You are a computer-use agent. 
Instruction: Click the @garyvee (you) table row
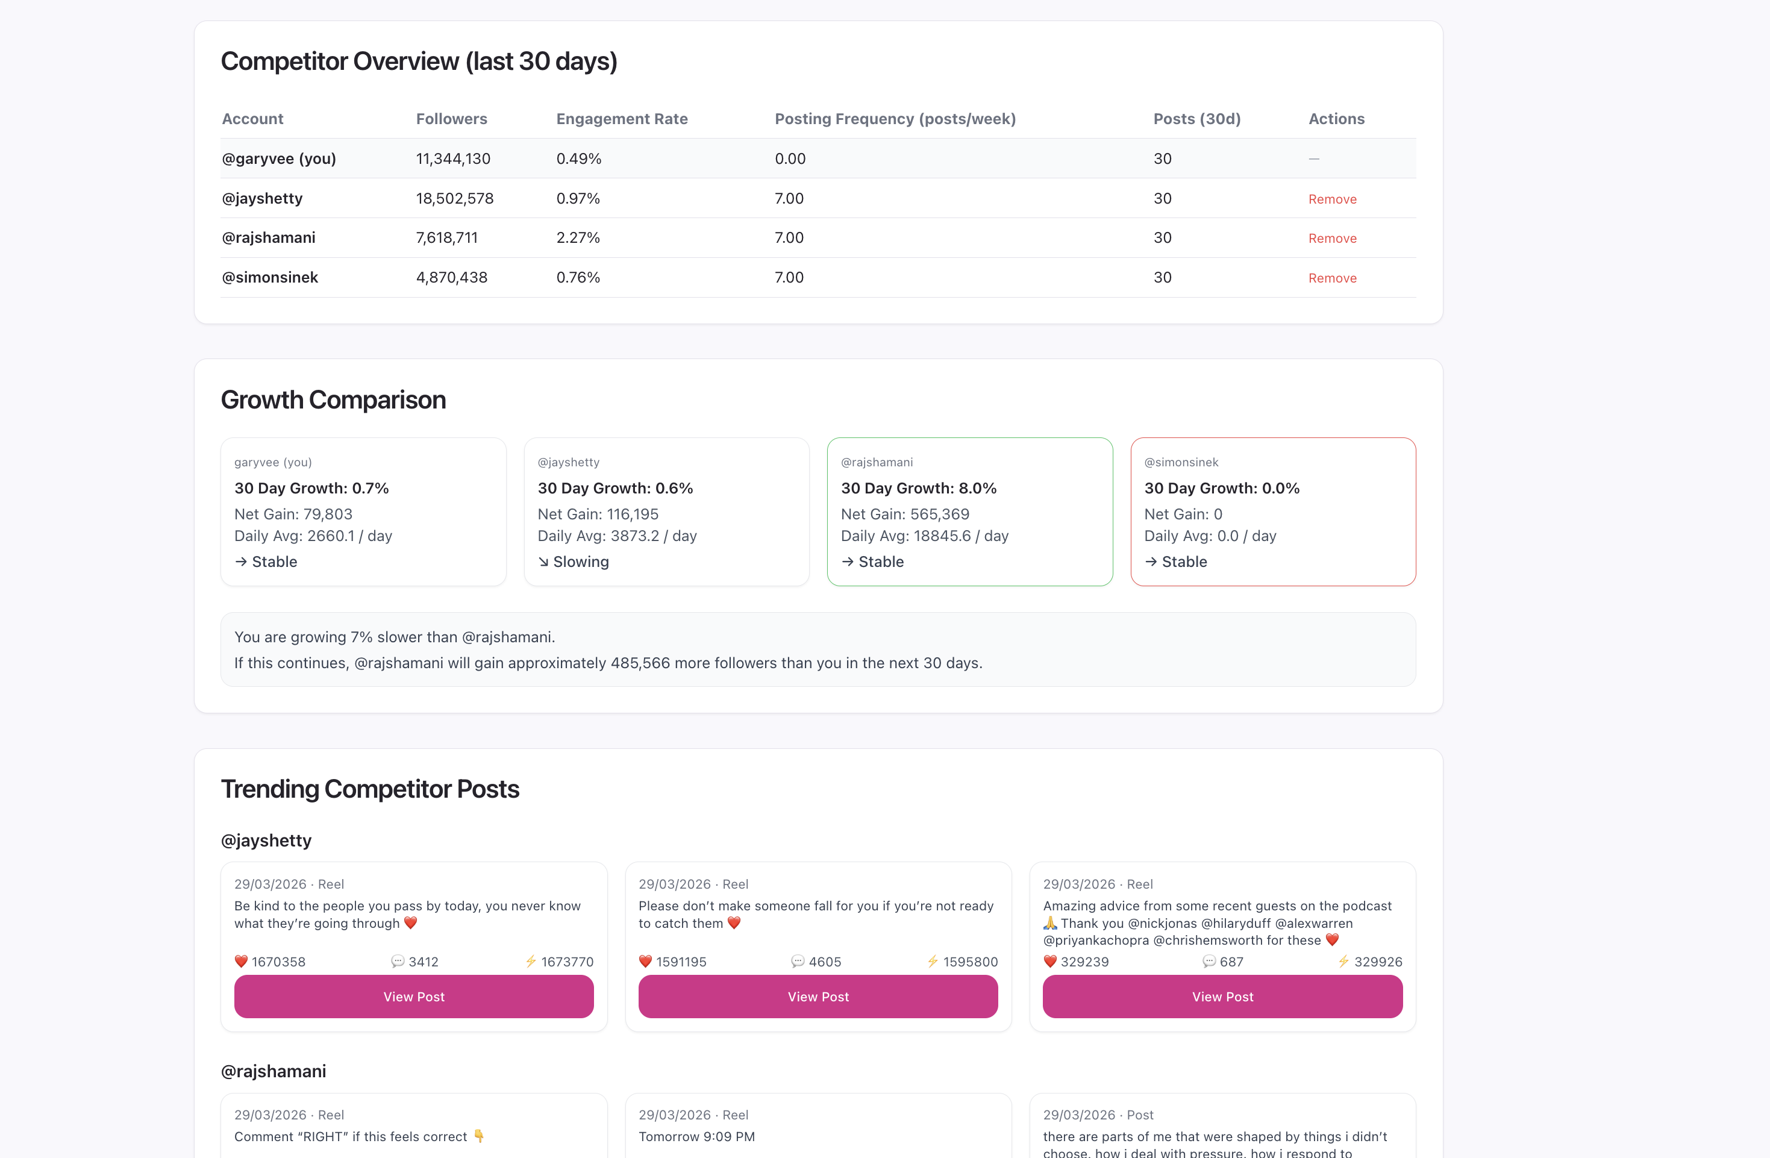(x=279, y=158)
